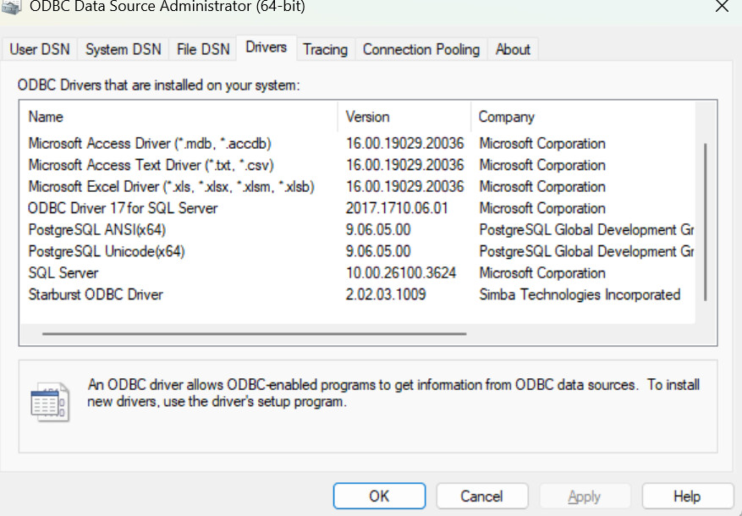
Task: Close the ODBC Data Source Administrator window
Action: click(x=721, y=7)
